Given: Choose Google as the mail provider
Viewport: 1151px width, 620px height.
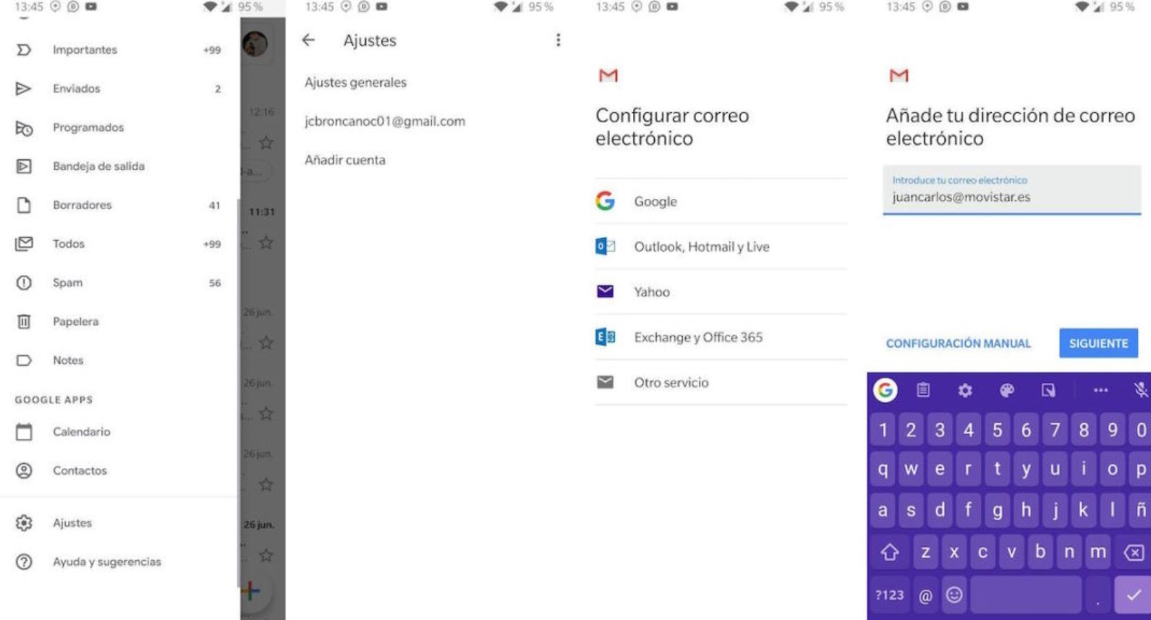Looking at the screenshot, I should [x=721, y=201].
